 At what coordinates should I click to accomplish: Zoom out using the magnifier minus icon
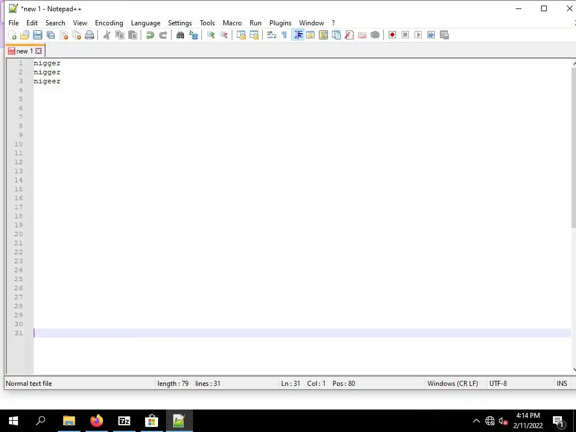click(x=224, y=35)
